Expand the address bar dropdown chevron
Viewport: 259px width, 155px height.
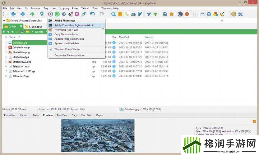point(4,20)
